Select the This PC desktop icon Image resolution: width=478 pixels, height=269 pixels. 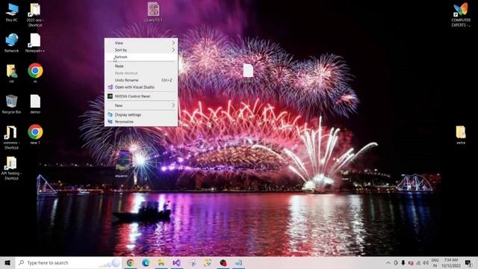tap(12, 10)
